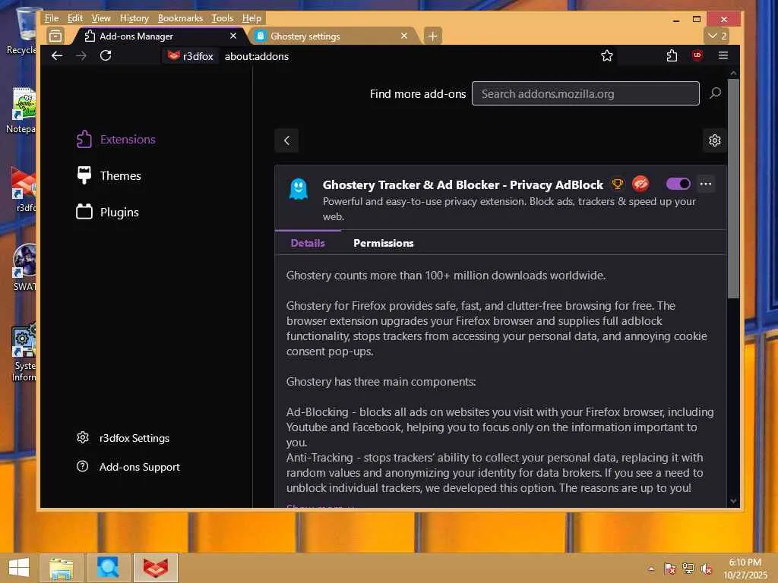Select the System Information desktop shortcut

click(23, 353)
